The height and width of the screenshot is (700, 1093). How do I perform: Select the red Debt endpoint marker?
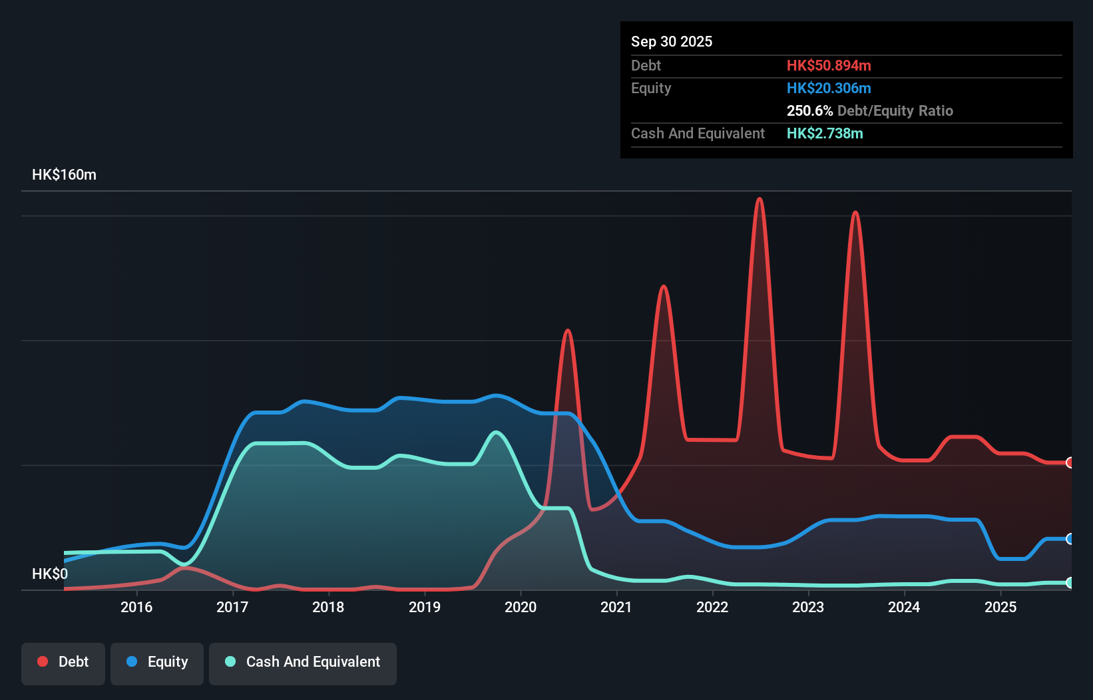click(x=1070, y=462)
